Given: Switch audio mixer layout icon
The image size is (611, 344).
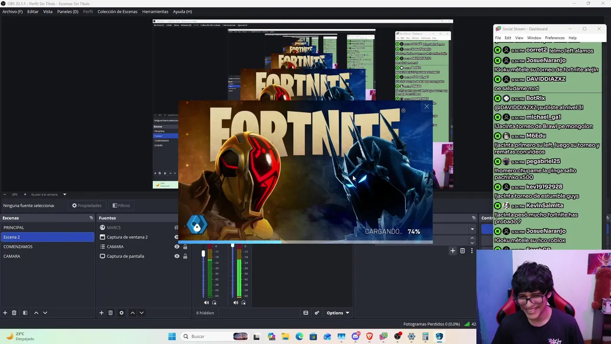Looking at the screenshot, I should click(305, 313).
